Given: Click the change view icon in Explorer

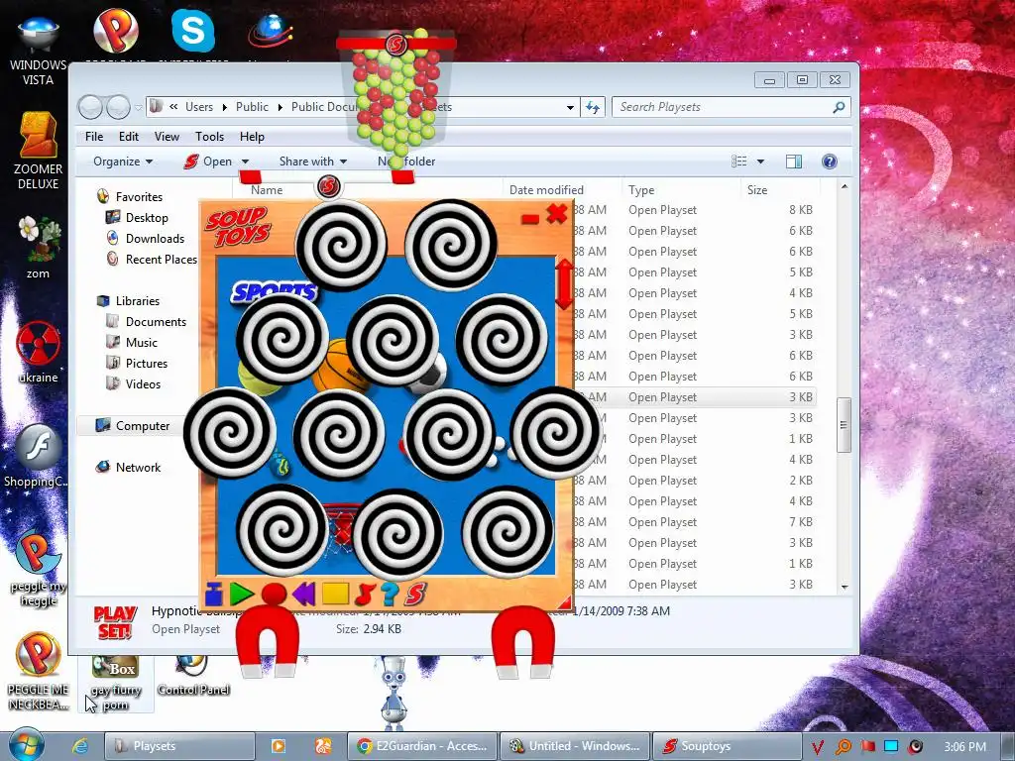Looking at the screenshot, I should coord(738,162).
